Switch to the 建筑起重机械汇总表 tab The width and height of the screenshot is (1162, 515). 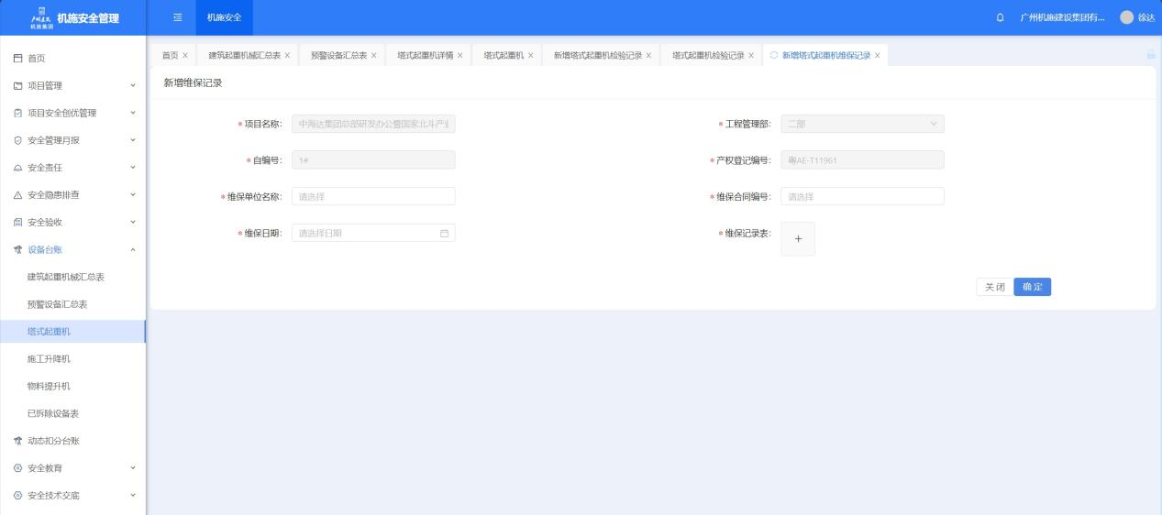click(x=244, y=56)
